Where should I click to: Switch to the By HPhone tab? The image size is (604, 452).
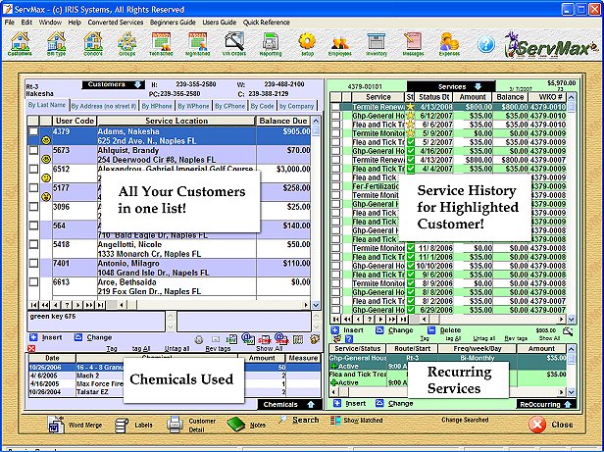[x=157, y=106]
